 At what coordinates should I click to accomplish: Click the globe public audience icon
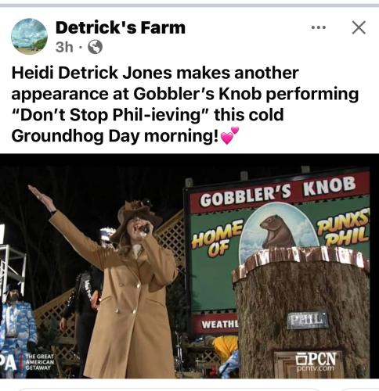click(95, 47)
